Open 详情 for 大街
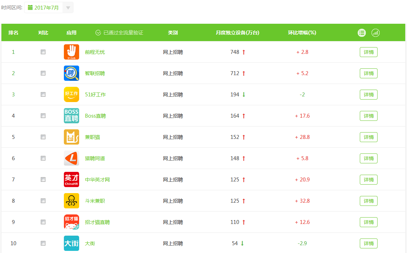This screenshot has height=253, width=407. point(369,243)
